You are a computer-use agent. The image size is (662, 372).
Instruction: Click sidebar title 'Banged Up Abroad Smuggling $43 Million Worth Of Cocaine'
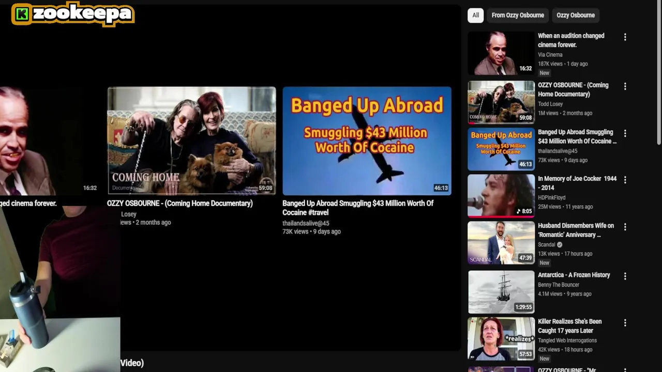[x=577, y=136]
